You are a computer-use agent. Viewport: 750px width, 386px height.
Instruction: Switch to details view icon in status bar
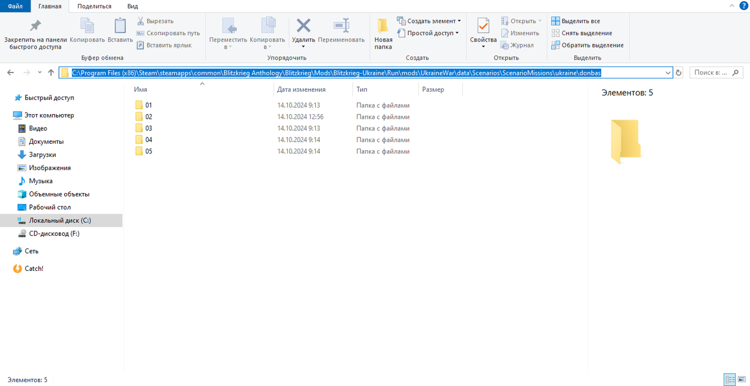tap(730, 380)
